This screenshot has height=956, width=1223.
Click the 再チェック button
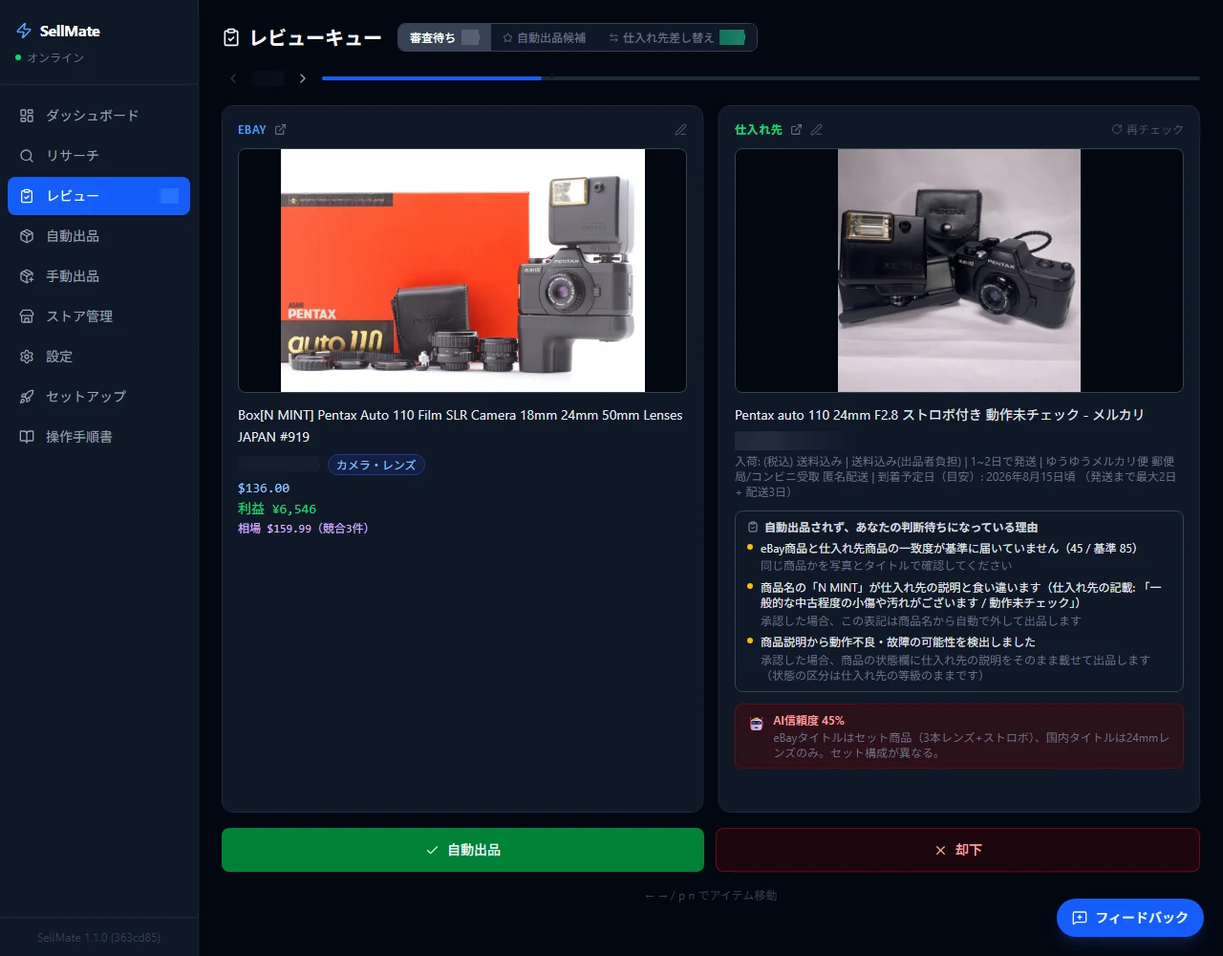[x=1147, y=129]
